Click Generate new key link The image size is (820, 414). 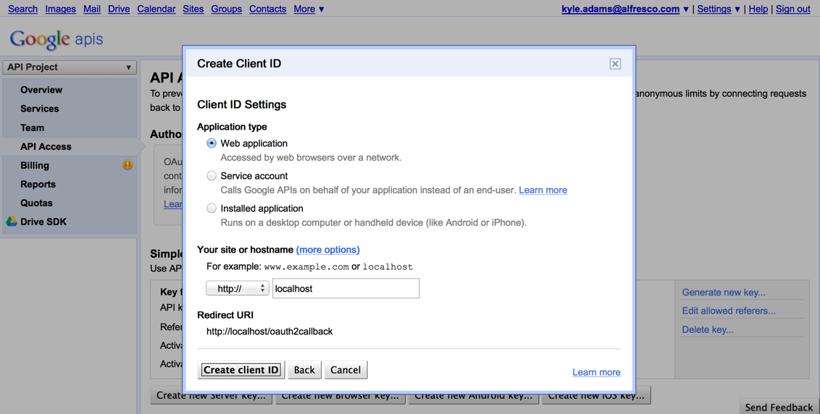[x=723, y=292]
